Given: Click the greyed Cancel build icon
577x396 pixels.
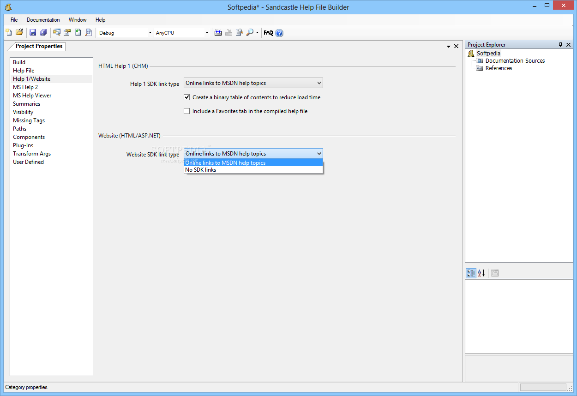Looking at the screenshot, I should (229, 32).
